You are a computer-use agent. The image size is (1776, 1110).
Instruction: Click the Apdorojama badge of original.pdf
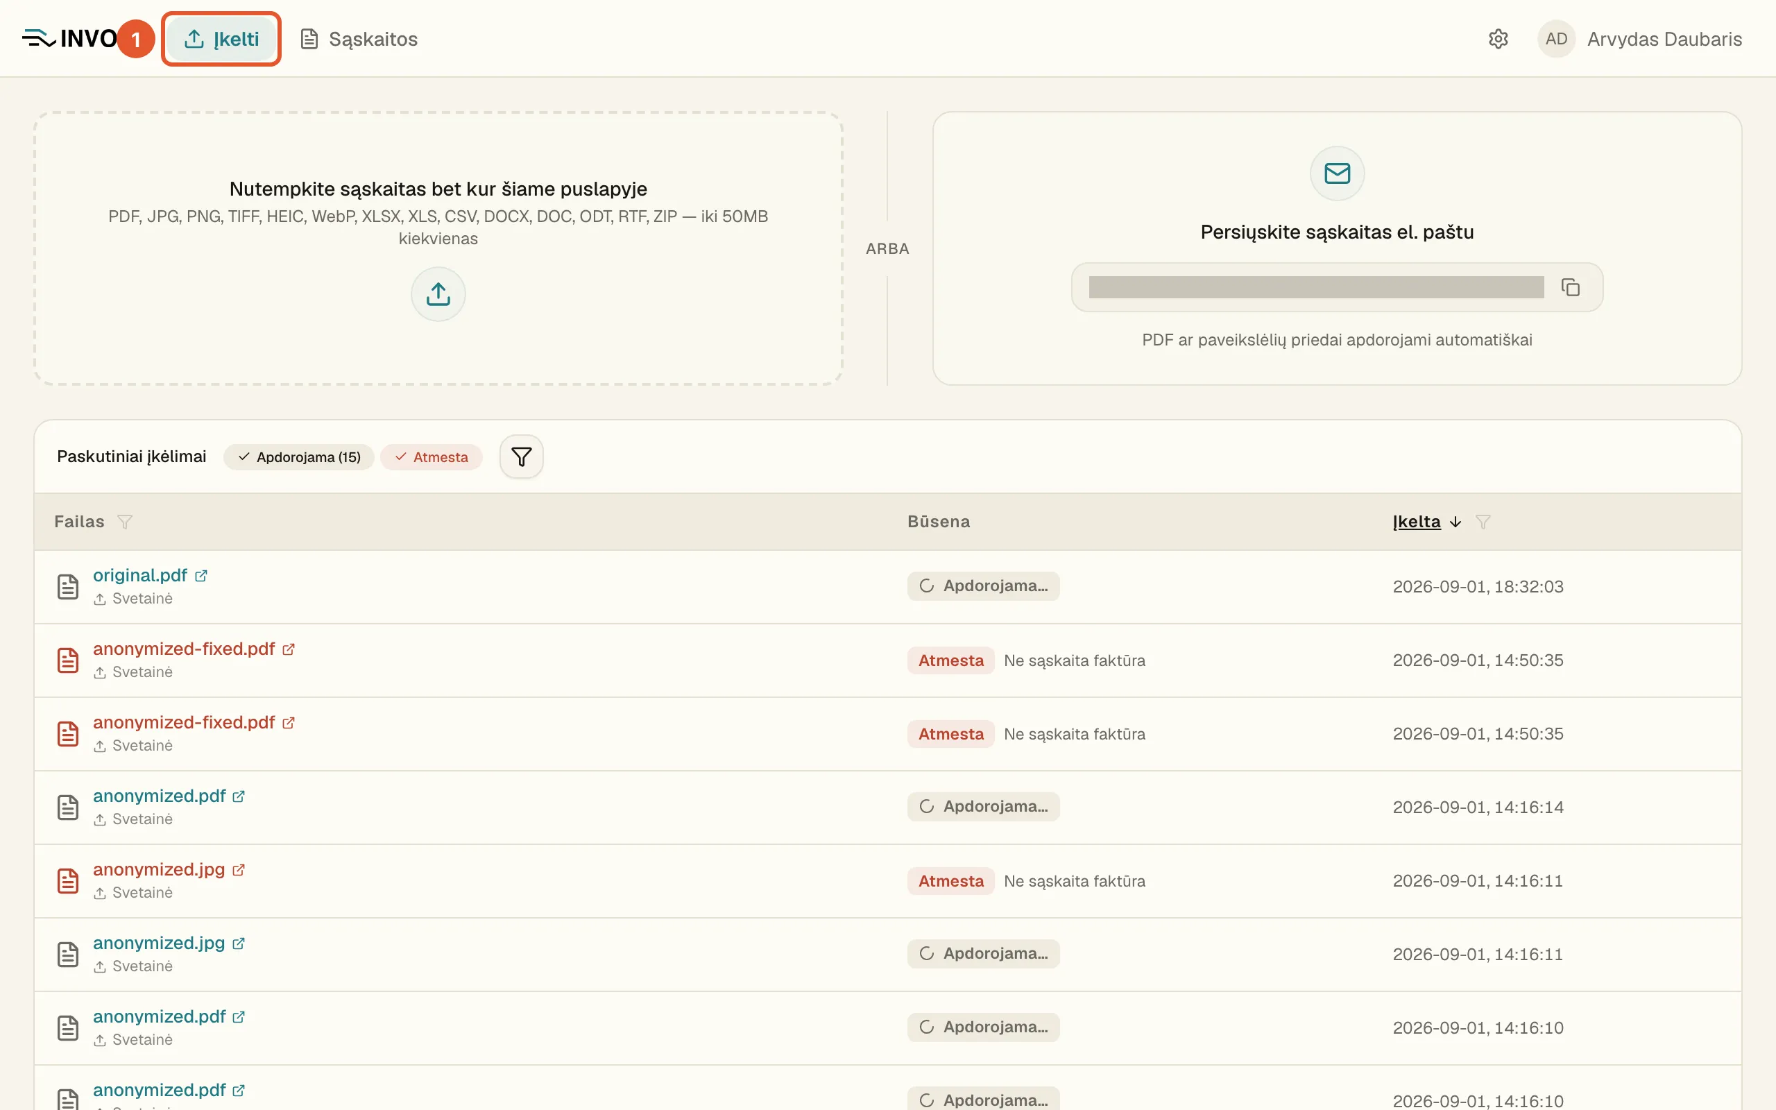tap(984, 586)
